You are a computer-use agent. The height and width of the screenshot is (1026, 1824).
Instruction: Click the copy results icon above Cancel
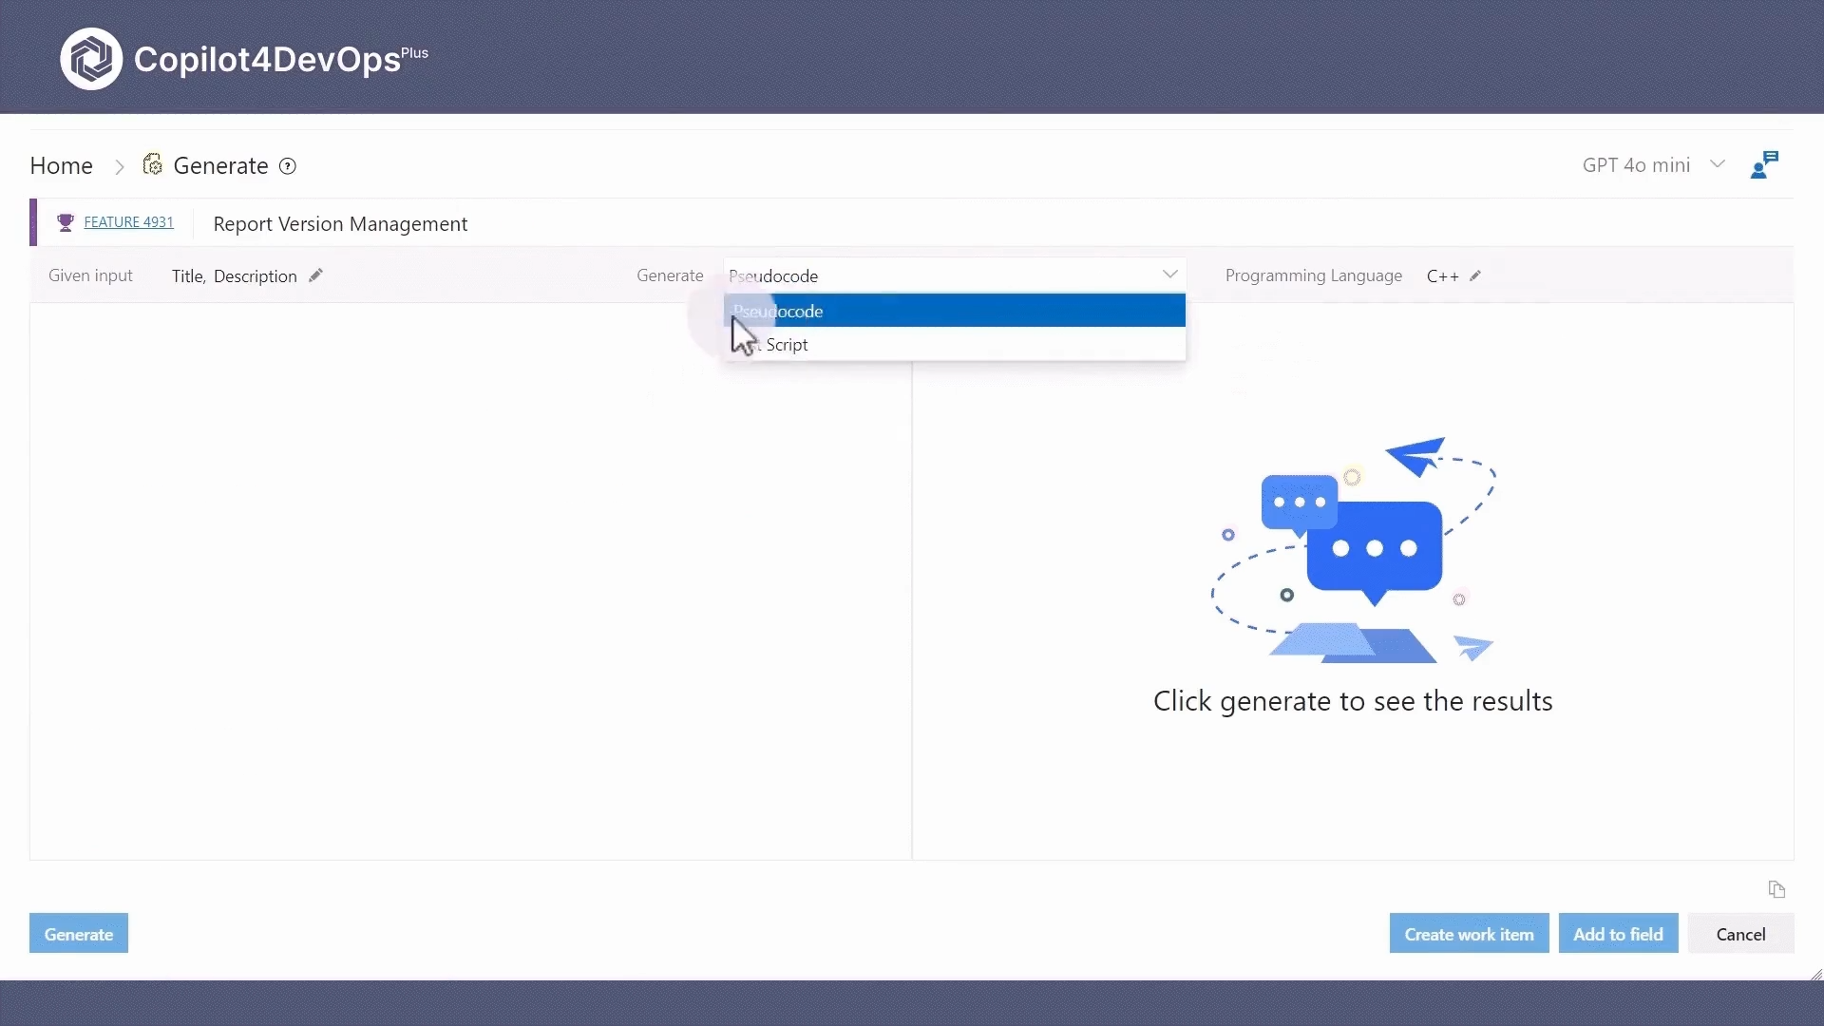1776,890
